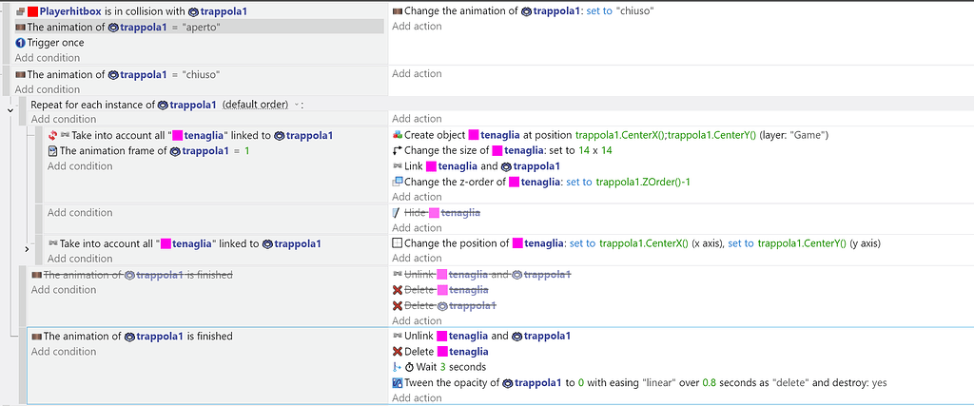Click red X of struck-through Delete tenaglia

[x=398, y=290]
